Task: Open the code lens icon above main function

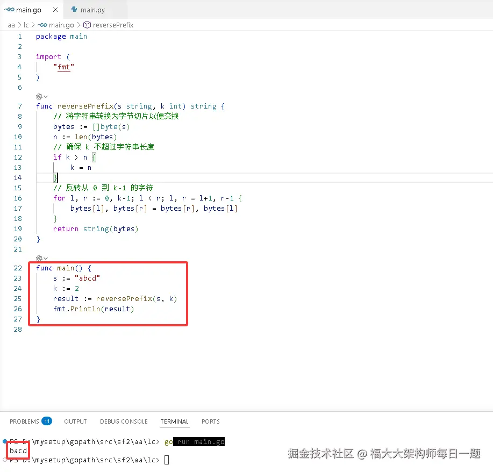Action: click(39, 259)
